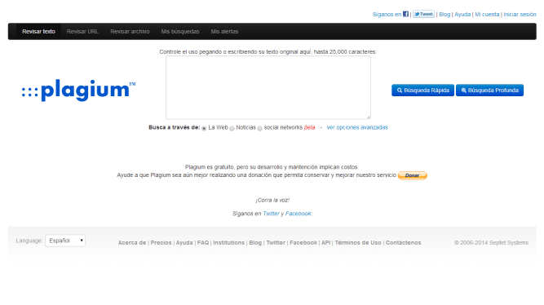Open Blog footer link
The height and width of the screenshot is (305, 544).
[255, 242]
